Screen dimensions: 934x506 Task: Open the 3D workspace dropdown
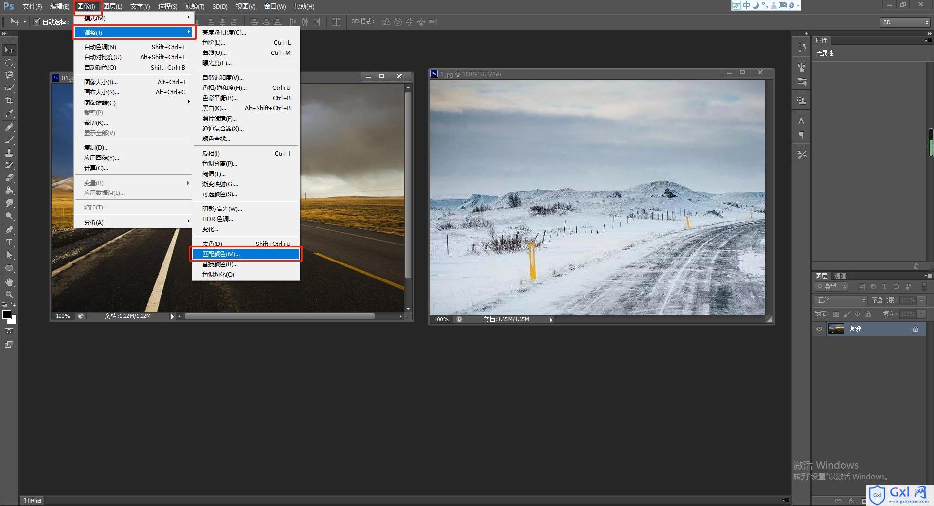point(905,22)
